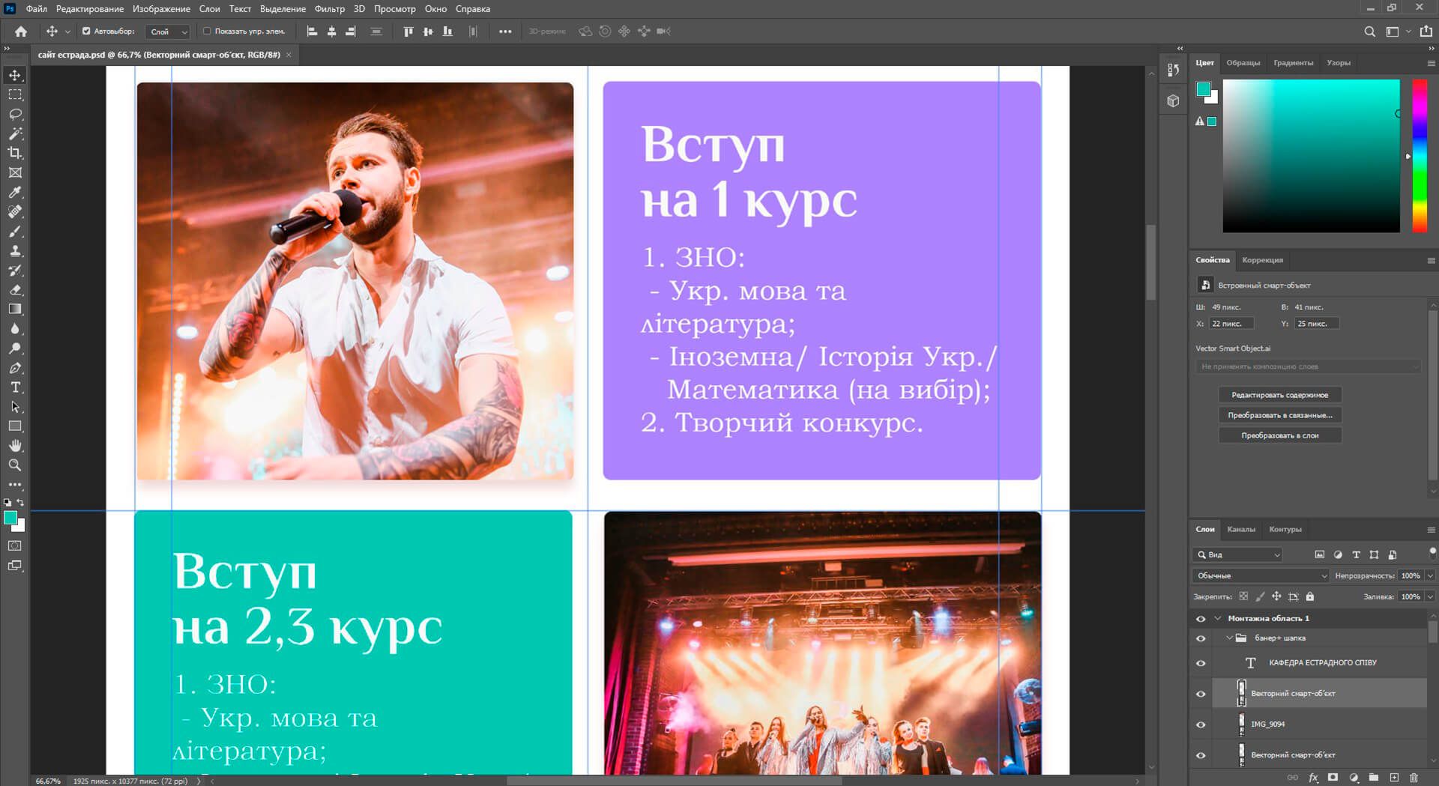Select the Brush tool

(x=15, y=232)
